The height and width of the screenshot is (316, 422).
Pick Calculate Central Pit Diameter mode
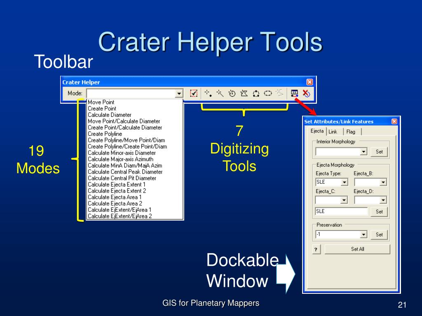pyautogui.click(x=135, y=178)
